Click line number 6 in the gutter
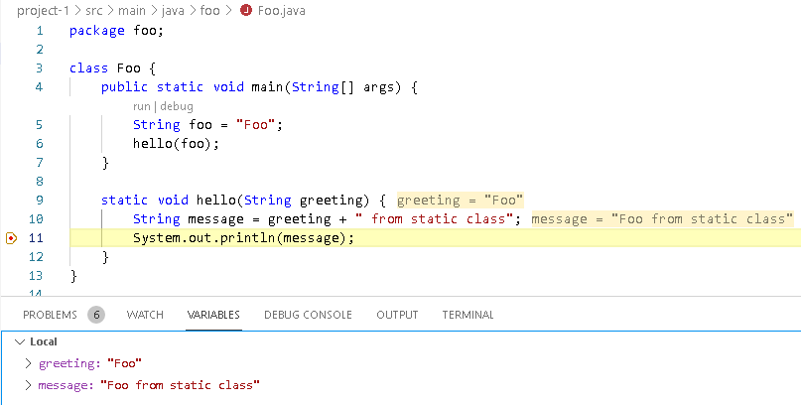The image size is (801, 405). click(40, 144)
